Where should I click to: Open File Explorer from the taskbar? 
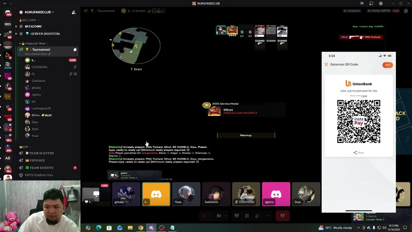coord(130,228)
